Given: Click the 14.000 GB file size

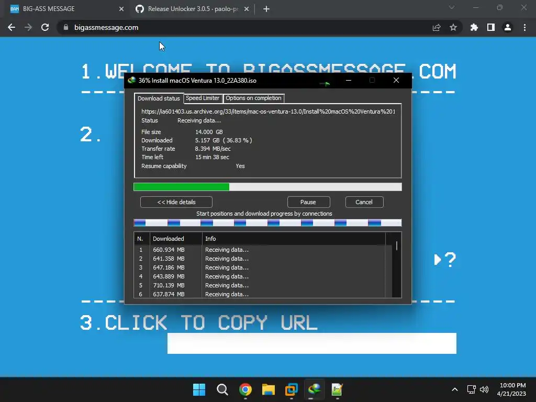Looking at the screenshot, I should (x=209, y=132).
